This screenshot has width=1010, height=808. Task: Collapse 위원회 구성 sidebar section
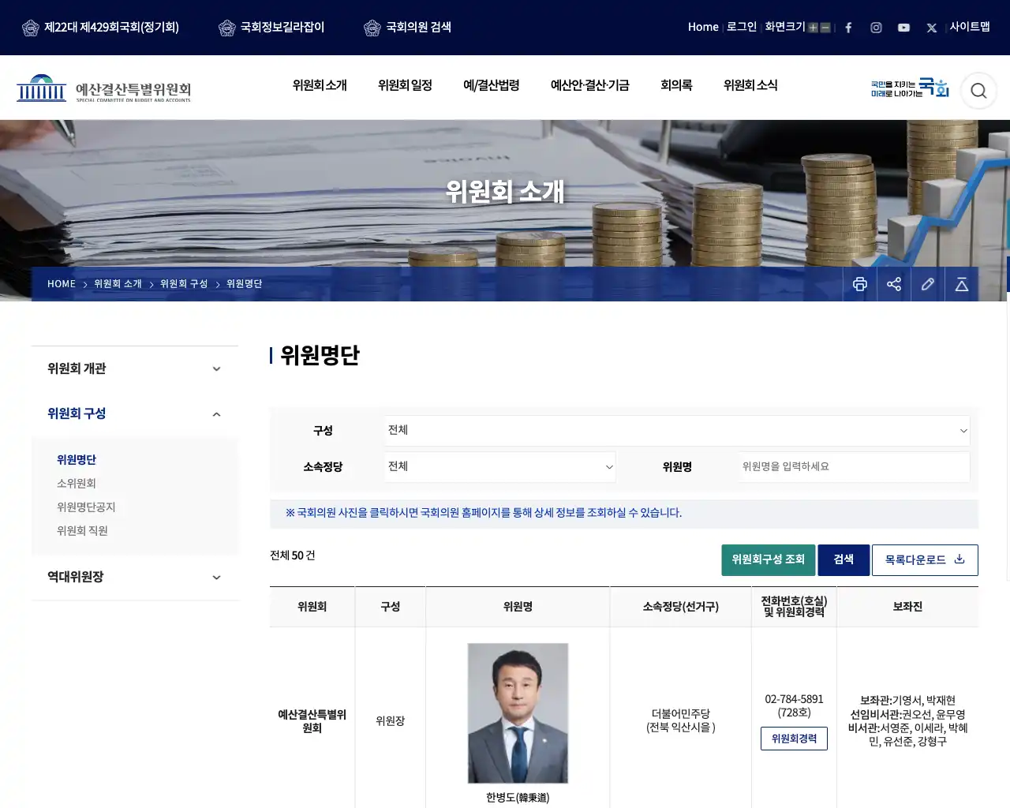click(x=135, y=413)
